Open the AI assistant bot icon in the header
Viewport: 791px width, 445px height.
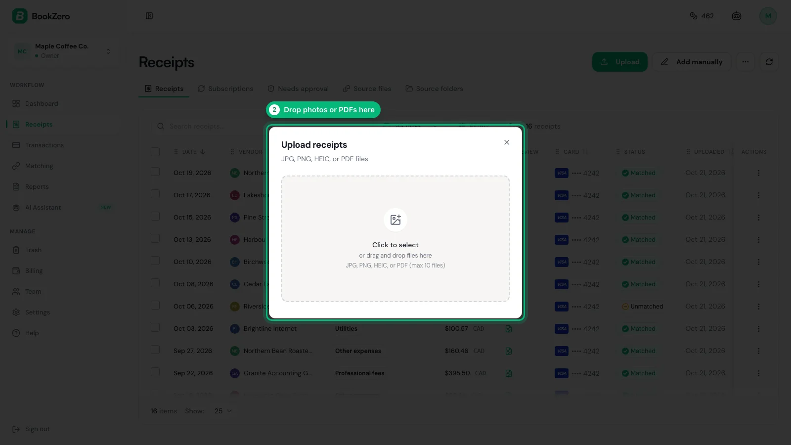coord(737,16)
